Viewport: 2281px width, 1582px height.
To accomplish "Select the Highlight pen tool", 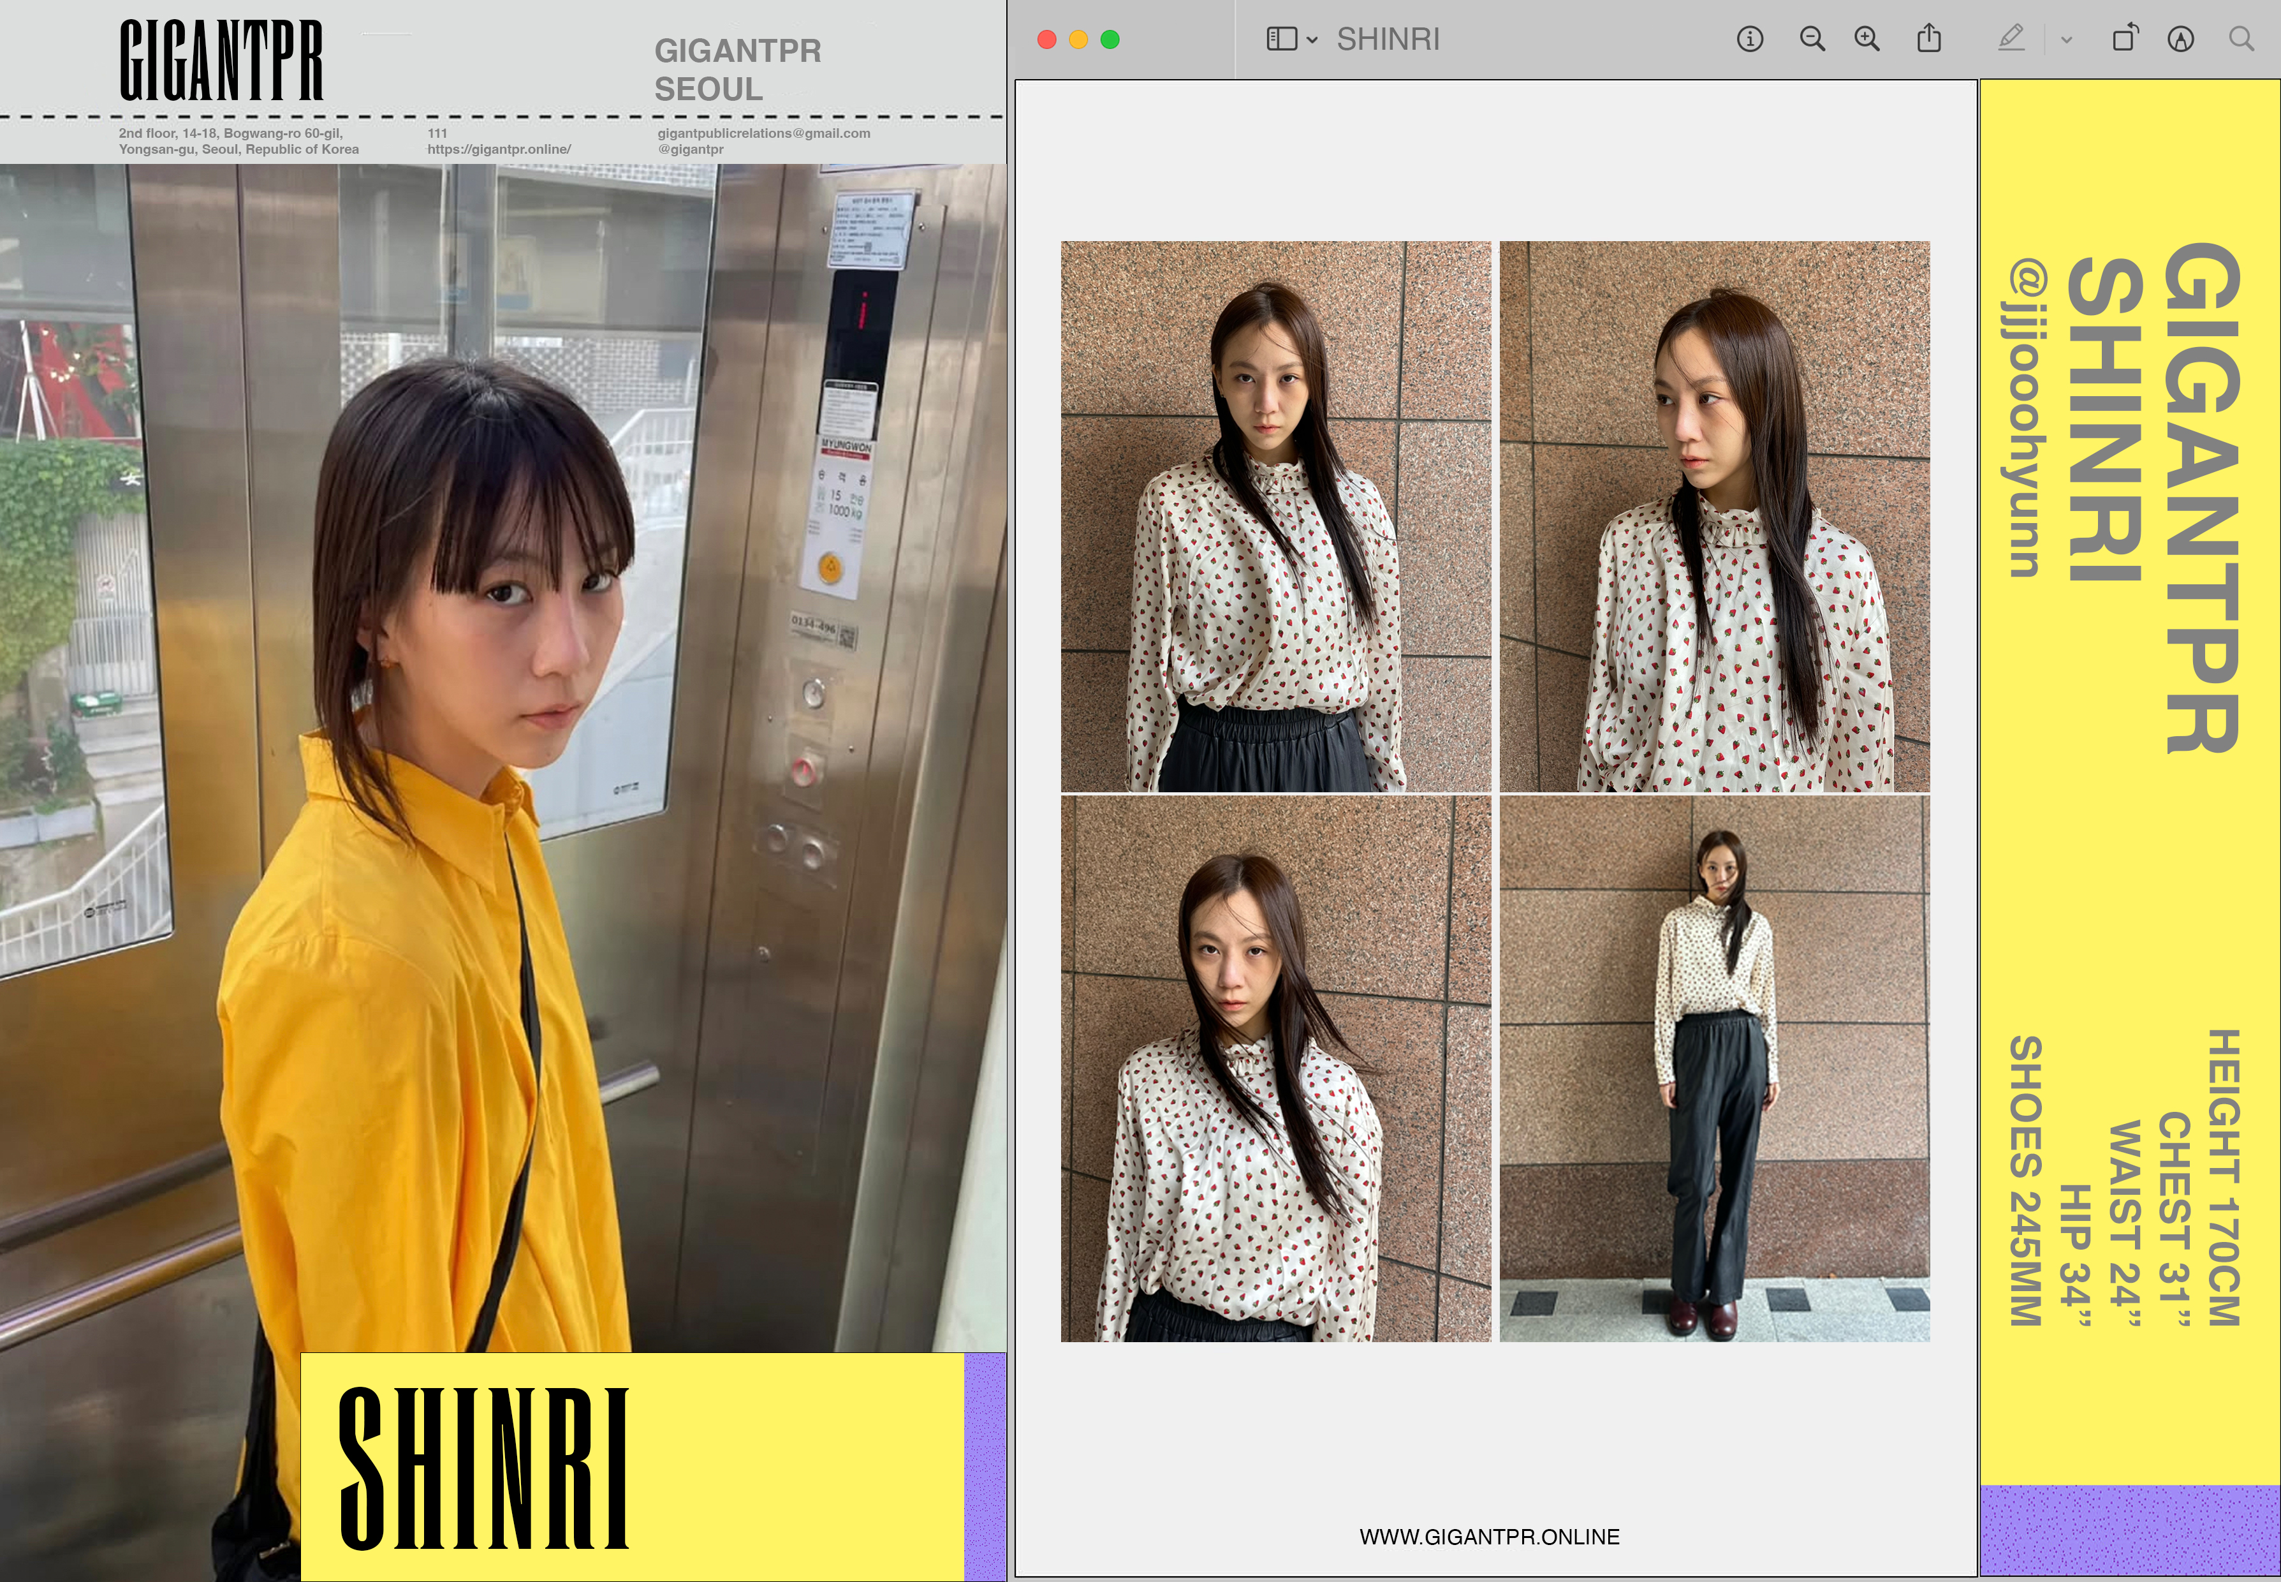I will point(2011,40).
